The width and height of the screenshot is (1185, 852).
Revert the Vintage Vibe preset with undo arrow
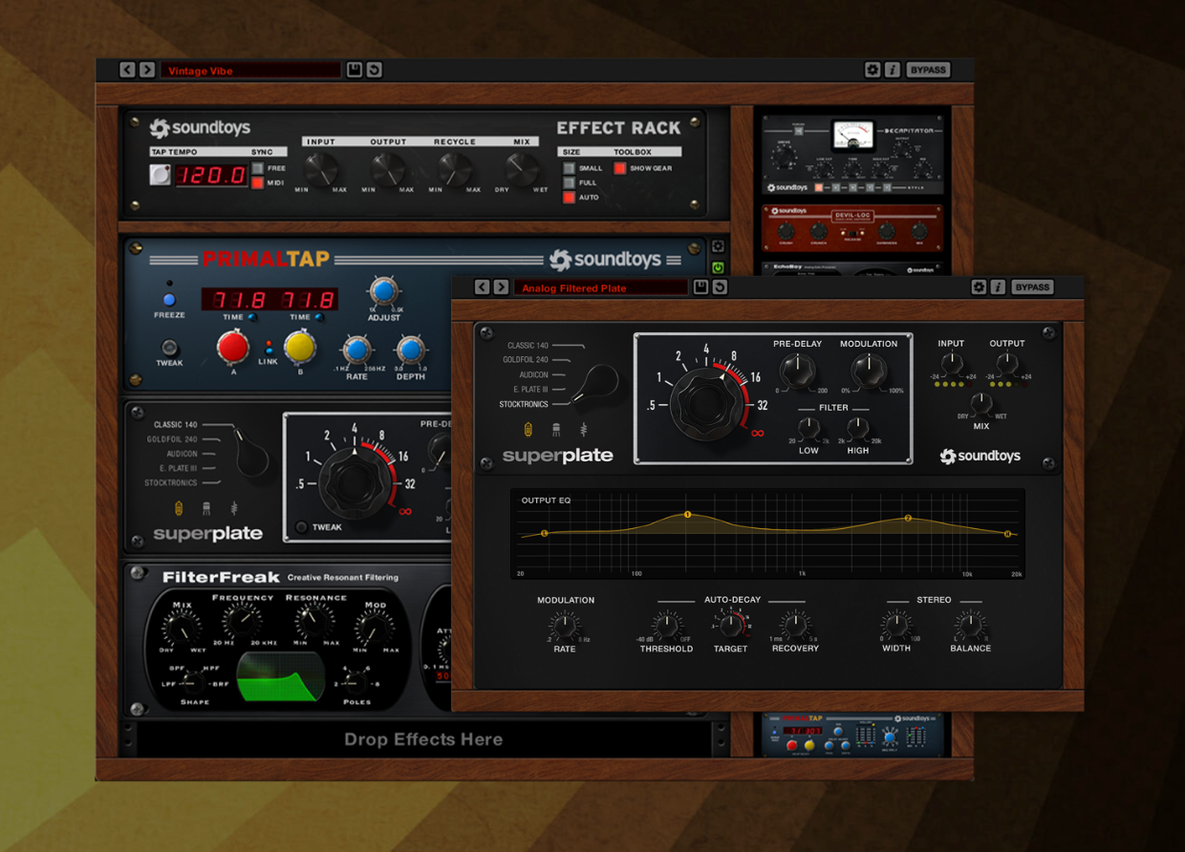[375, 70]
